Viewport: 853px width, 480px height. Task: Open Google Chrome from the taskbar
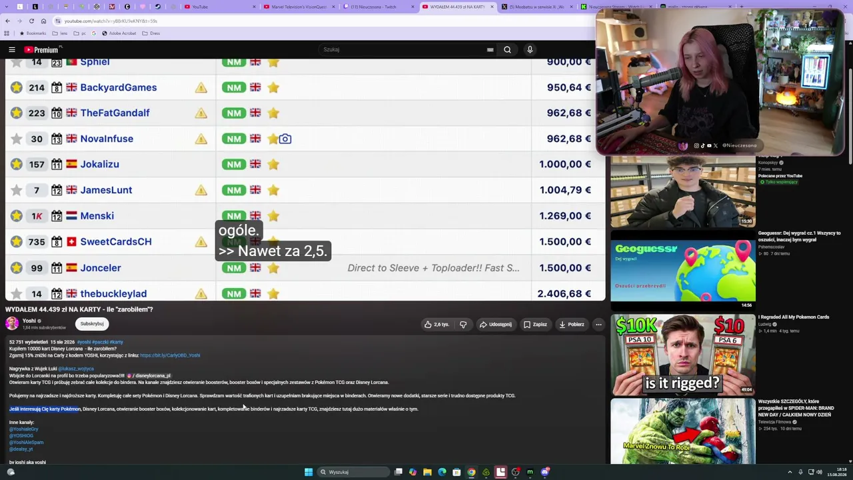point(471,472)
